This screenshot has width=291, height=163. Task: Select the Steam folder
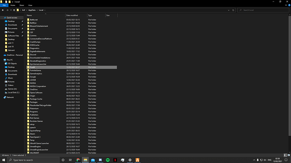click(32, 134)
